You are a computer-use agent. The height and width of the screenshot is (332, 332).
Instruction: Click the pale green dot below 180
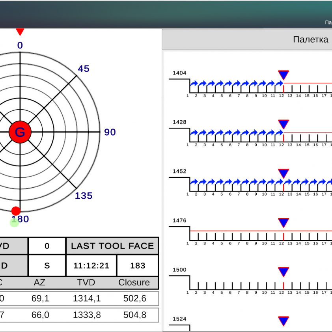tap(14, 223)
